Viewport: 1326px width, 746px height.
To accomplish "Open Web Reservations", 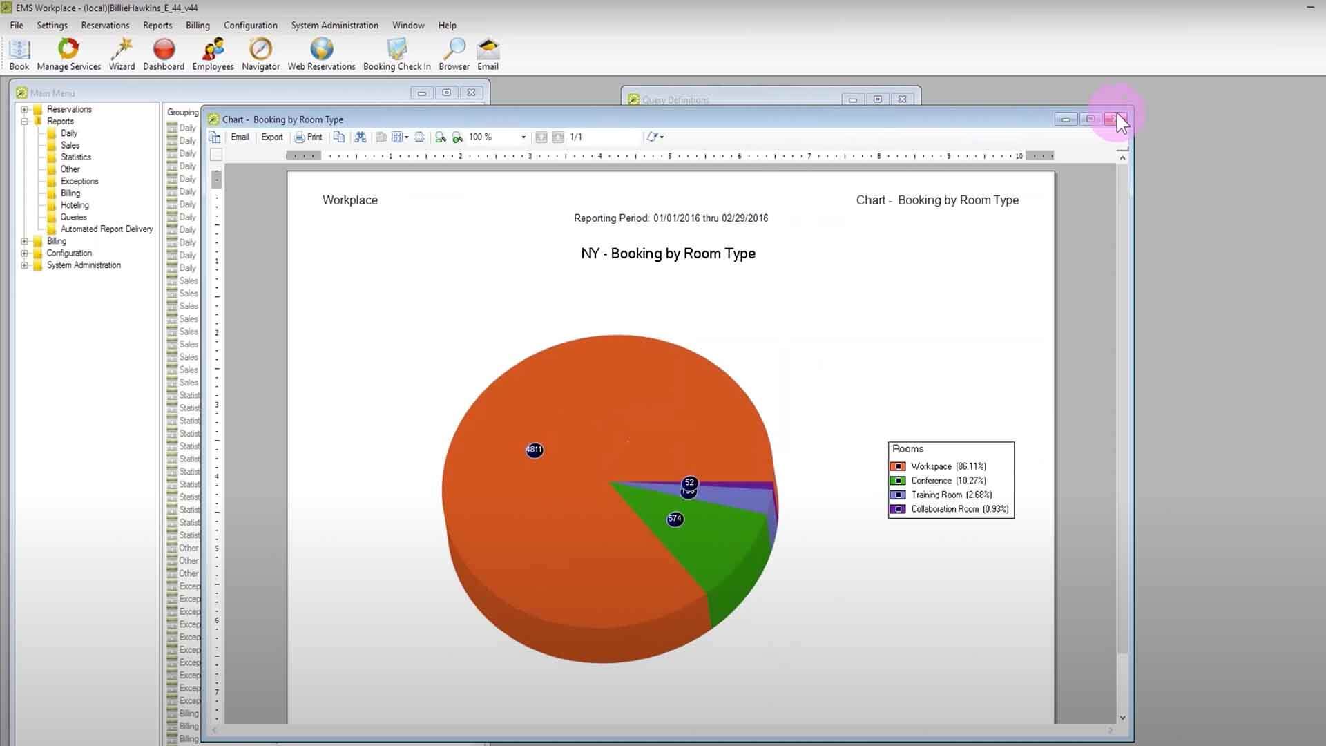I will coord(321,54).
